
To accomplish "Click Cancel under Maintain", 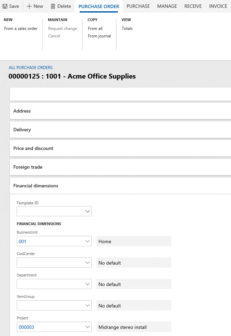I will tap(54, 36).
